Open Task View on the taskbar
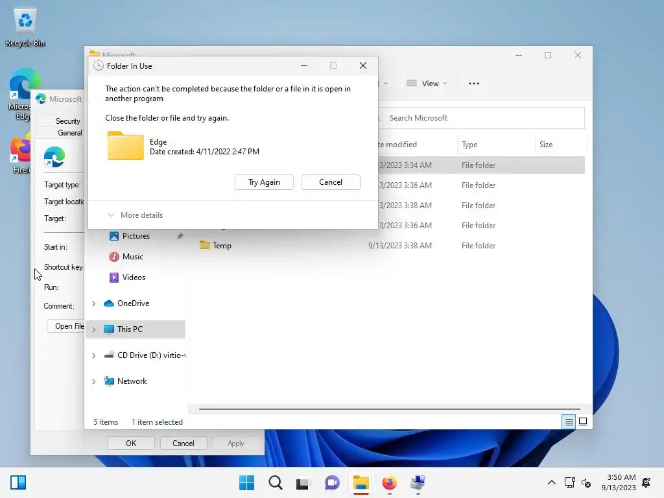The width and height of the screenshot is (664, 498). 303,482
